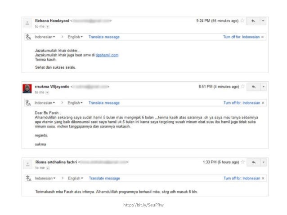This screenshot has width=287, height=215.
Task: Click the bit.ly/SeuPRw URL caption
Action: point(143,205)
